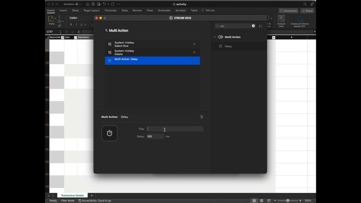Open the Automate ribbon tab
The width and height of the screenshot is (361, 203).
164,10
